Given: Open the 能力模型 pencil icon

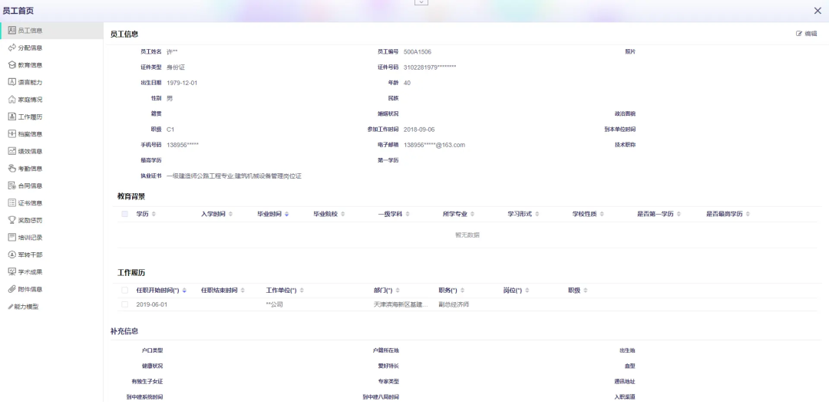Looking at the screenshot, I should click(11, 307).
